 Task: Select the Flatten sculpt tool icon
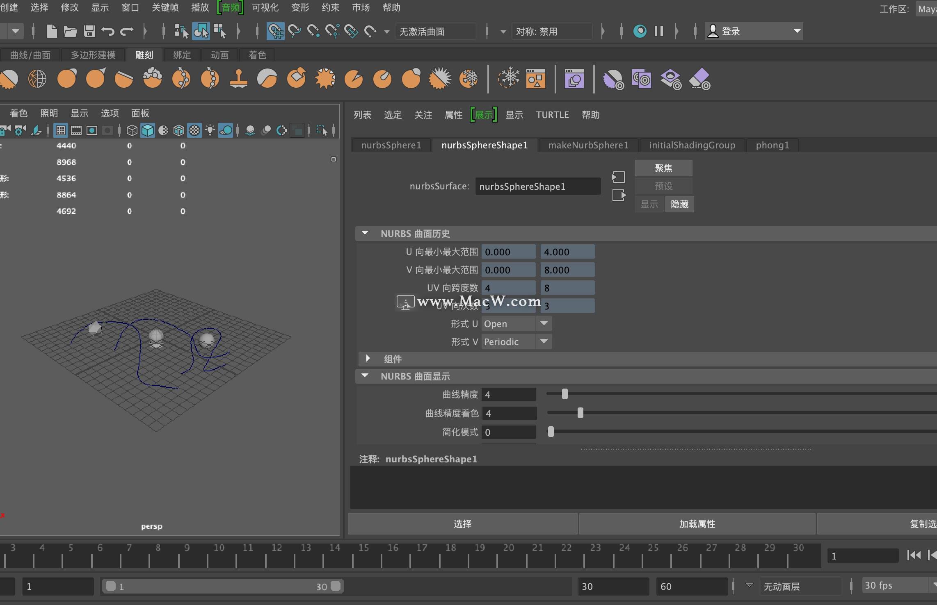click(x=123, y=78)
